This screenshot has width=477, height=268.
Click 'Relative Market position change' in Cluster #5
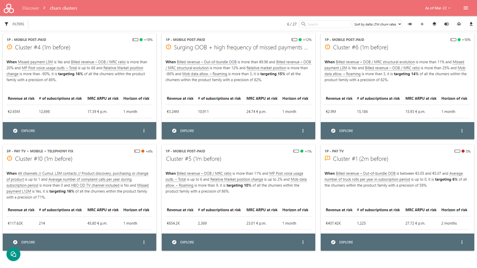(x=237, y=179)
